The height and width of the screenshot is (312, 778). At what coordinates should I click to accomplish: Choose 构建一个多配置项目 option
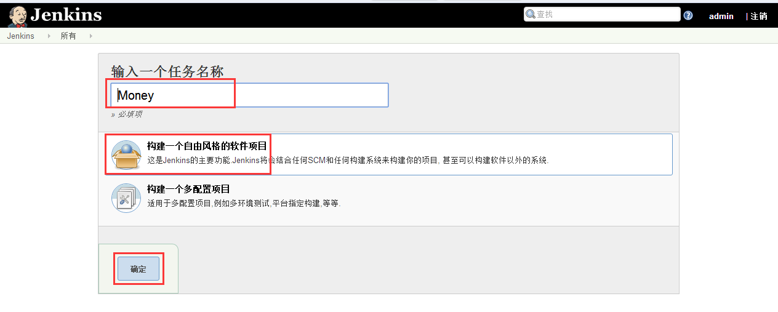point(188,190)
